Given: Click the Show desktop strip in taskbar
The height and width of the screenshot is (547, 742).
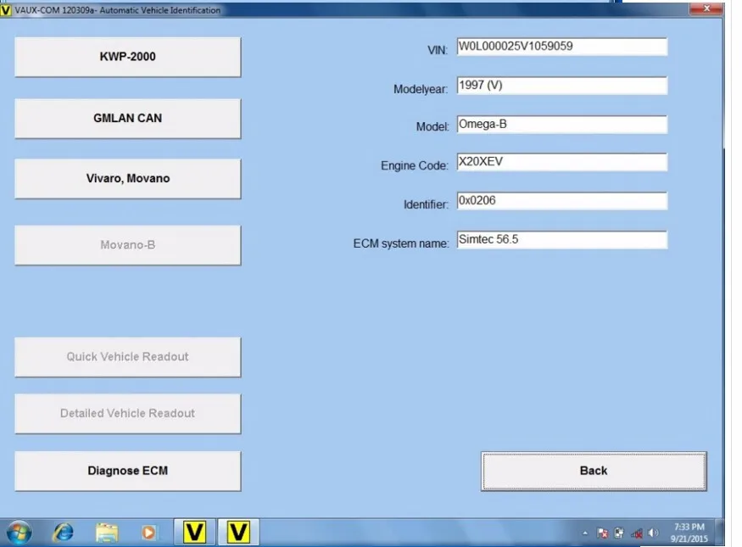Looking at the screenshot, I should (x=720, y=533).
